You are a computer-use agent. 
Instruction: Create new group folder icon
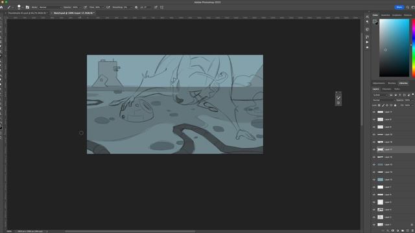coord(403,230)
